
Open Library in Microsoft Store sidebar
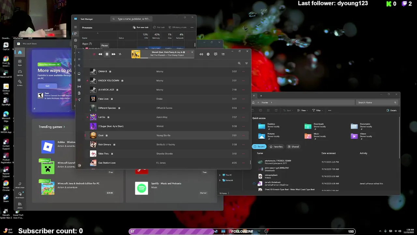pos(20,205)
